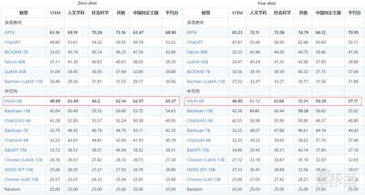
Task: Open BLOOMZ-7B link in Five-shot table
Action: click(198, 72)
